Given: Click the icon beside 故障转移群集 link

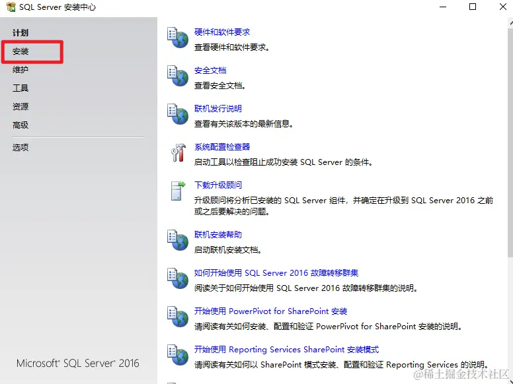Looking at the screenshot, I should point(178,278).
